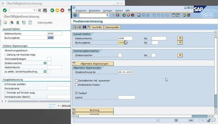
Task: Click the horizontal scrollbar in the Überfälligkeitsverzinsung window
Action: click(x=39, y=101)
